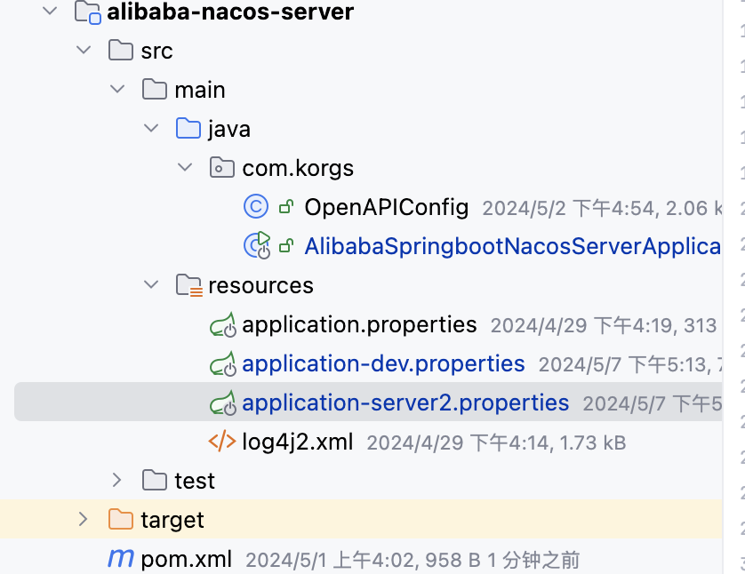Collapse the main folder
The height and width of the screenshot is (574, 745).
(117, 89)
